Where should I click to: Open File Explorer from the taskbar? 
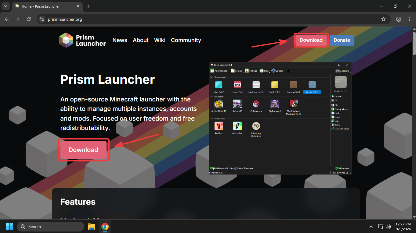[x=92, y=227]
